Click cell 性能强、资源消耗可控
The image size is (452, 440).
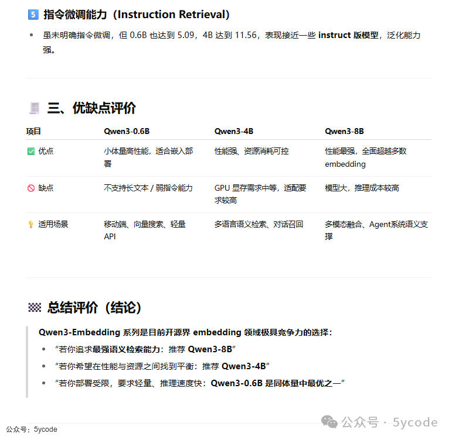tap(252, 151)
